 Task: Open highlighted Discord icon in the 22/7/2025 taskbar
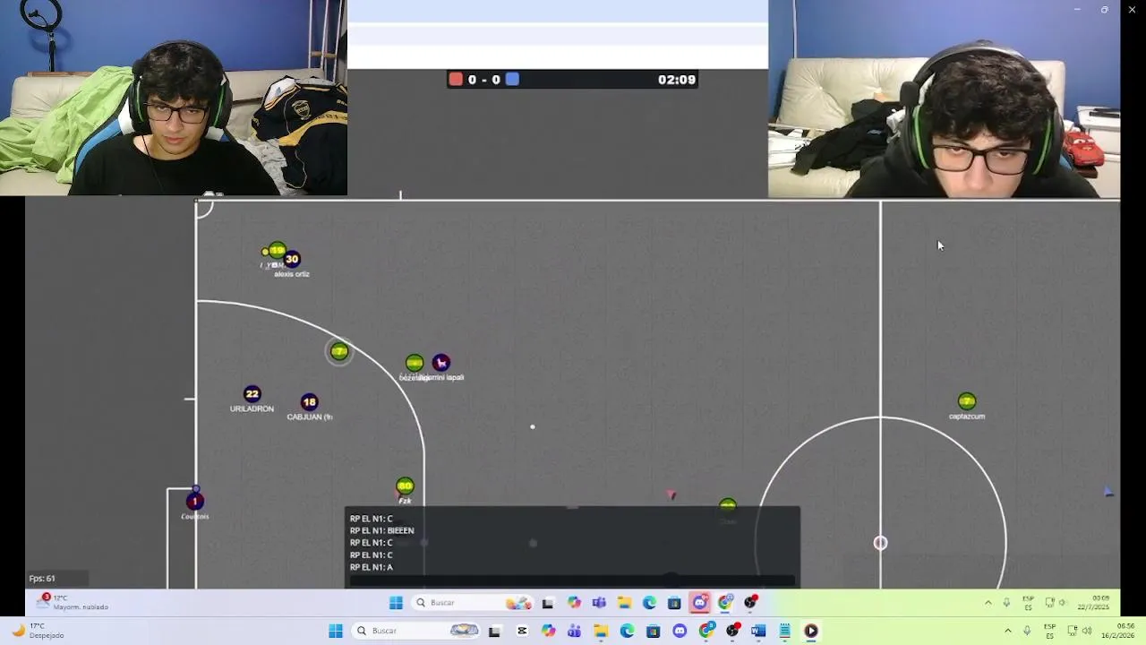(x=700, y=603)
